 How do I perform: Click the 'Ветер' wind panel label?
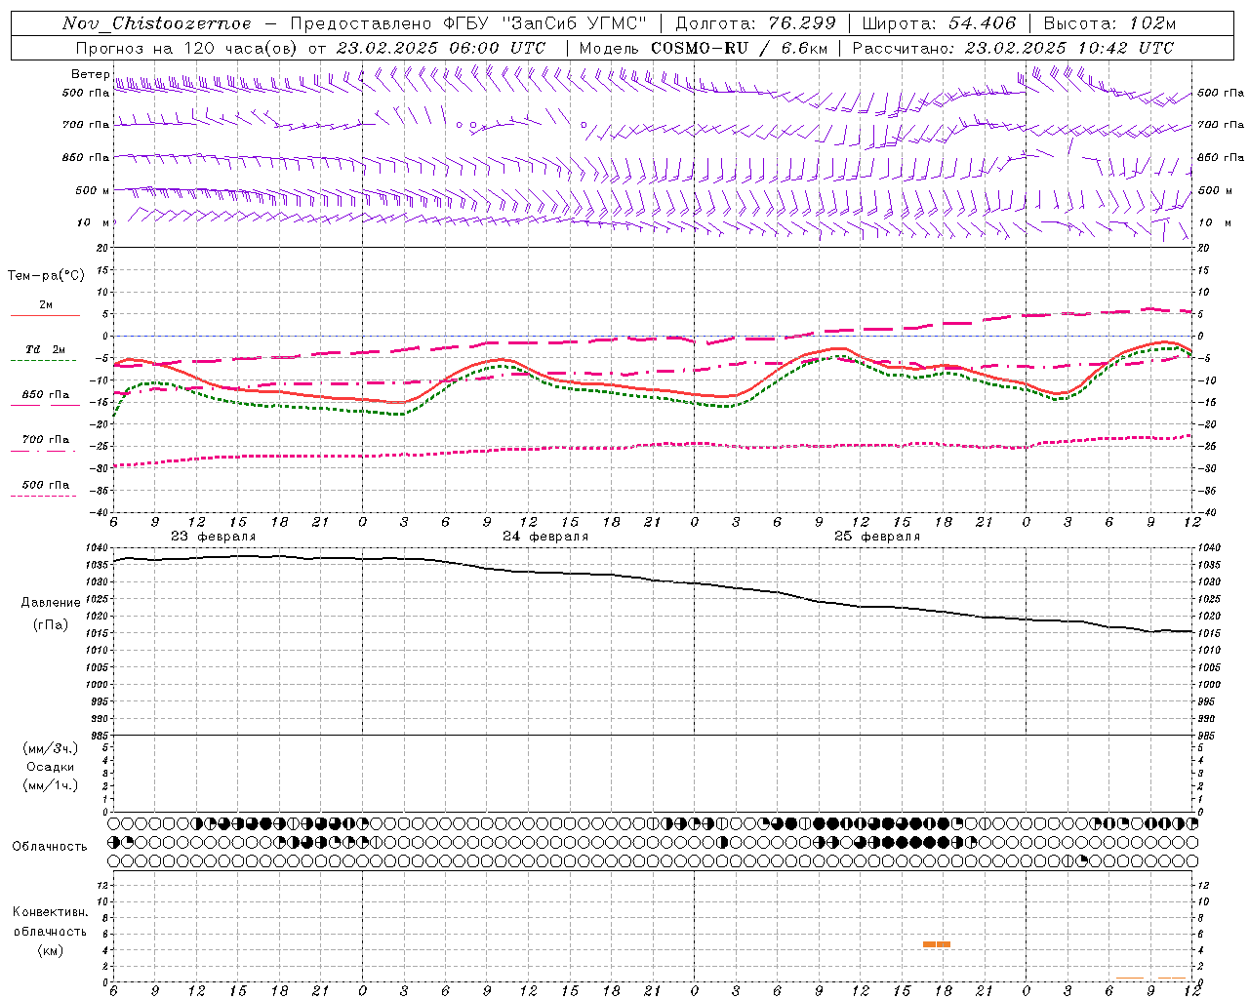click(x=91, y=74)
